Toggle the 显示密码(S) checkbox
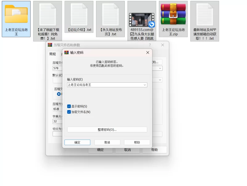The width and height of the screenshot is (247, 186). 69,106
